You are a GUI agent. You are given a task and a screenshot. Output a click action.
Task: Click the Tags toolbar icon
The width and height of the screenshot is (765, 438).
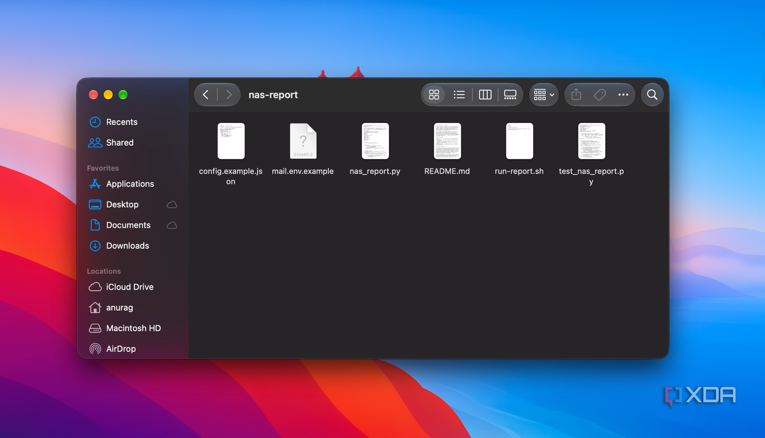pos(599,95)
